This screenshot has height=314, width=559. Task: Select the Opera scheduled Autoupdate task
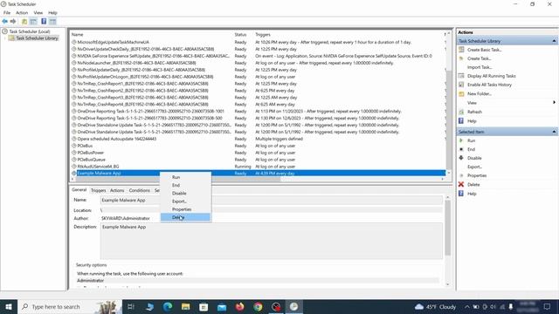coord(259,139)
